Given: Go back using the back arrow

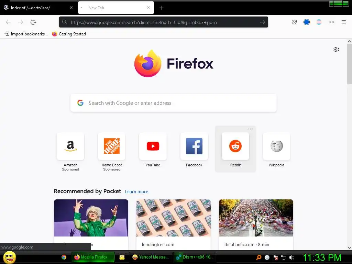Looking at the screenshot, I should point(8,22).
